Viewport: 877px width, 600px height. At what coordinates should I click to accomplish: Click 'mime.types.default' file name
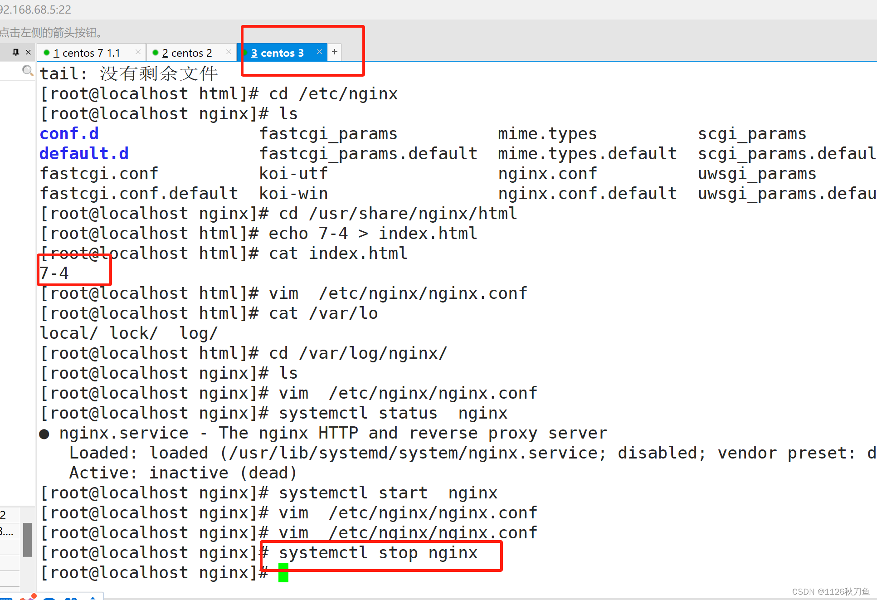587,154
